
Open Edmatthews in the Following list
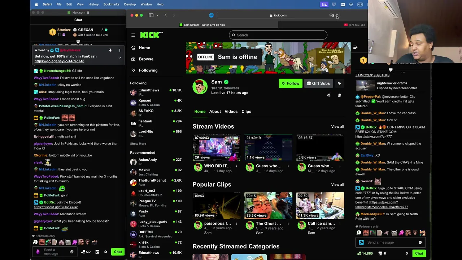pyautogui.click(x=156, y=92)
